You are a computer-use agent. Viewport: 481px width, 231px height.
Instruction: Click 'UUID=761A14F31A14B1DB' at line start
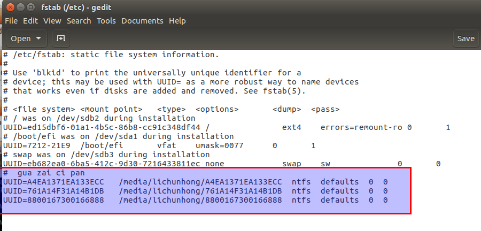click(x=53, y=191)
